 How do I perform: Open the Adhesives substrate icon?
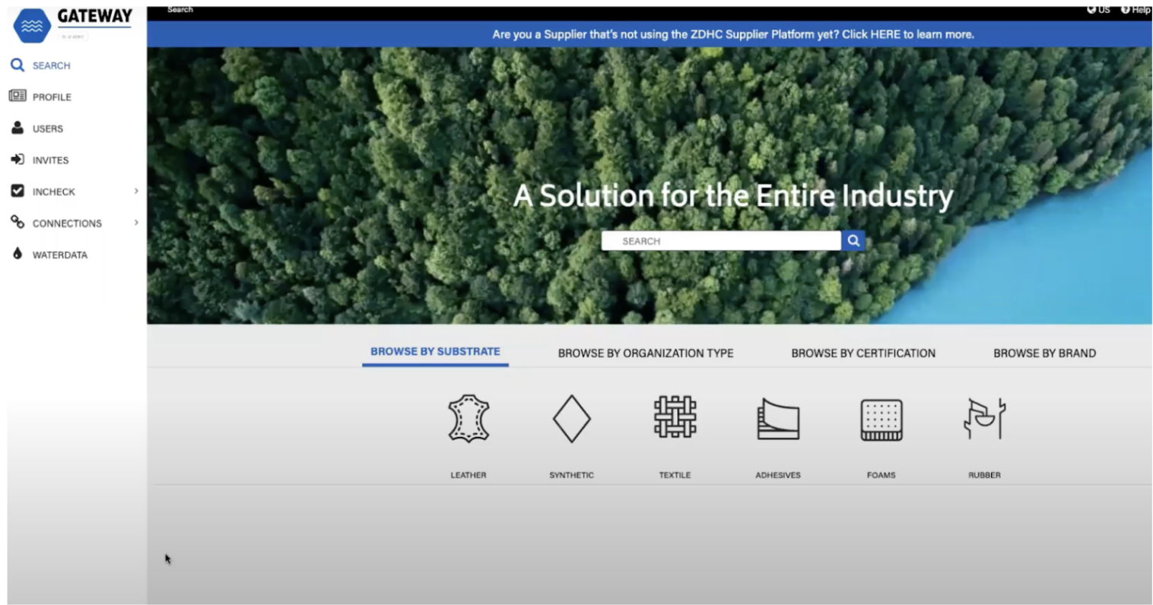click(778, 419)
